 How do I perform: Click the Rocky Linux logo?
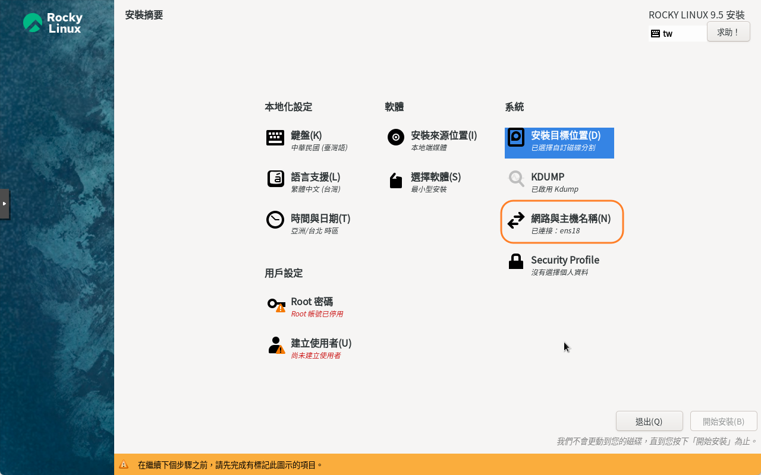tap(52, 23)
